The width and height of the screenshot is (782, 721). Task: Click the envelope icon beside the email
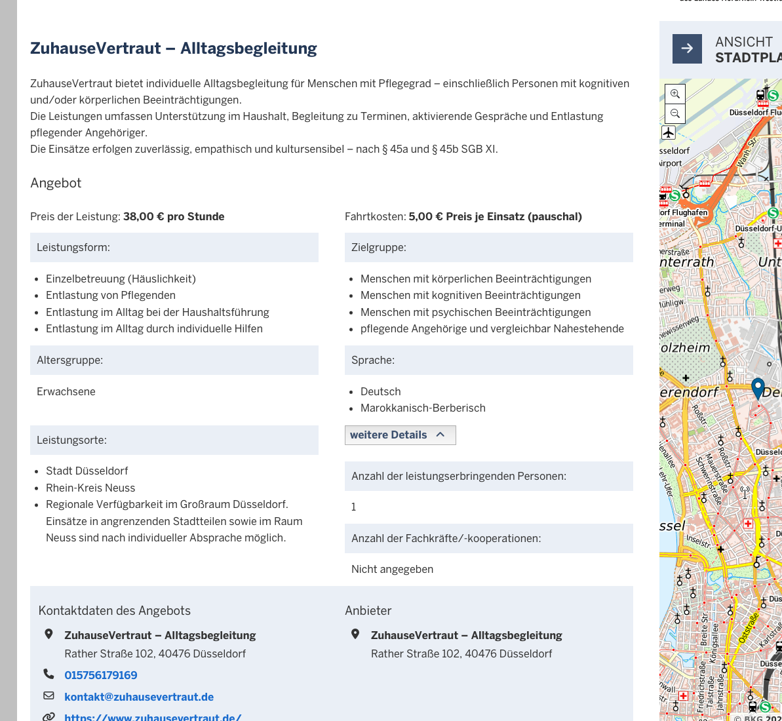click(x=49, y=695)
